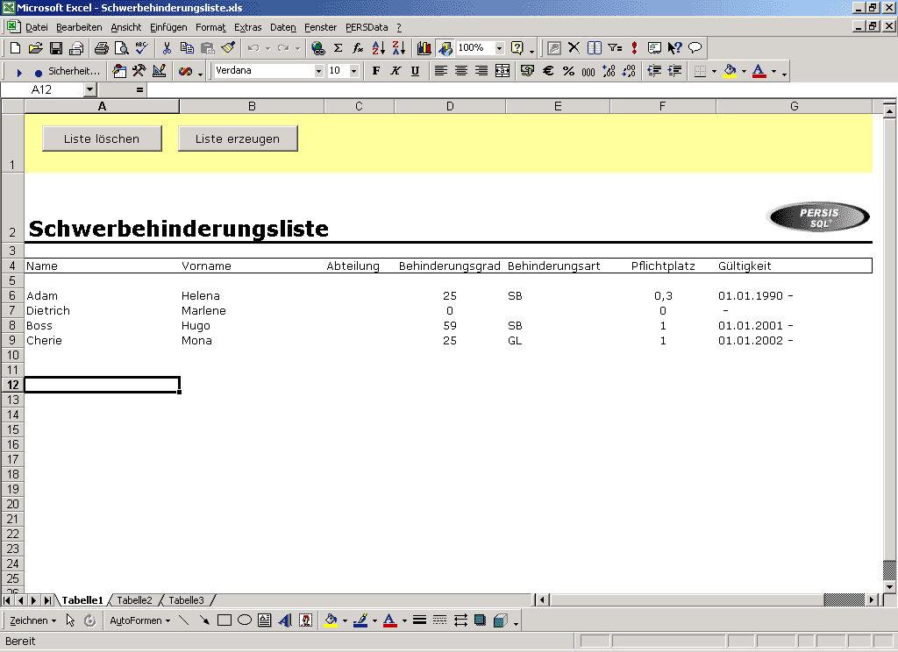Switch to the Tabelle2 sheet tab
Image resolution: width=898 pixels, height=652 pixels.
click(x=133, y=600)
